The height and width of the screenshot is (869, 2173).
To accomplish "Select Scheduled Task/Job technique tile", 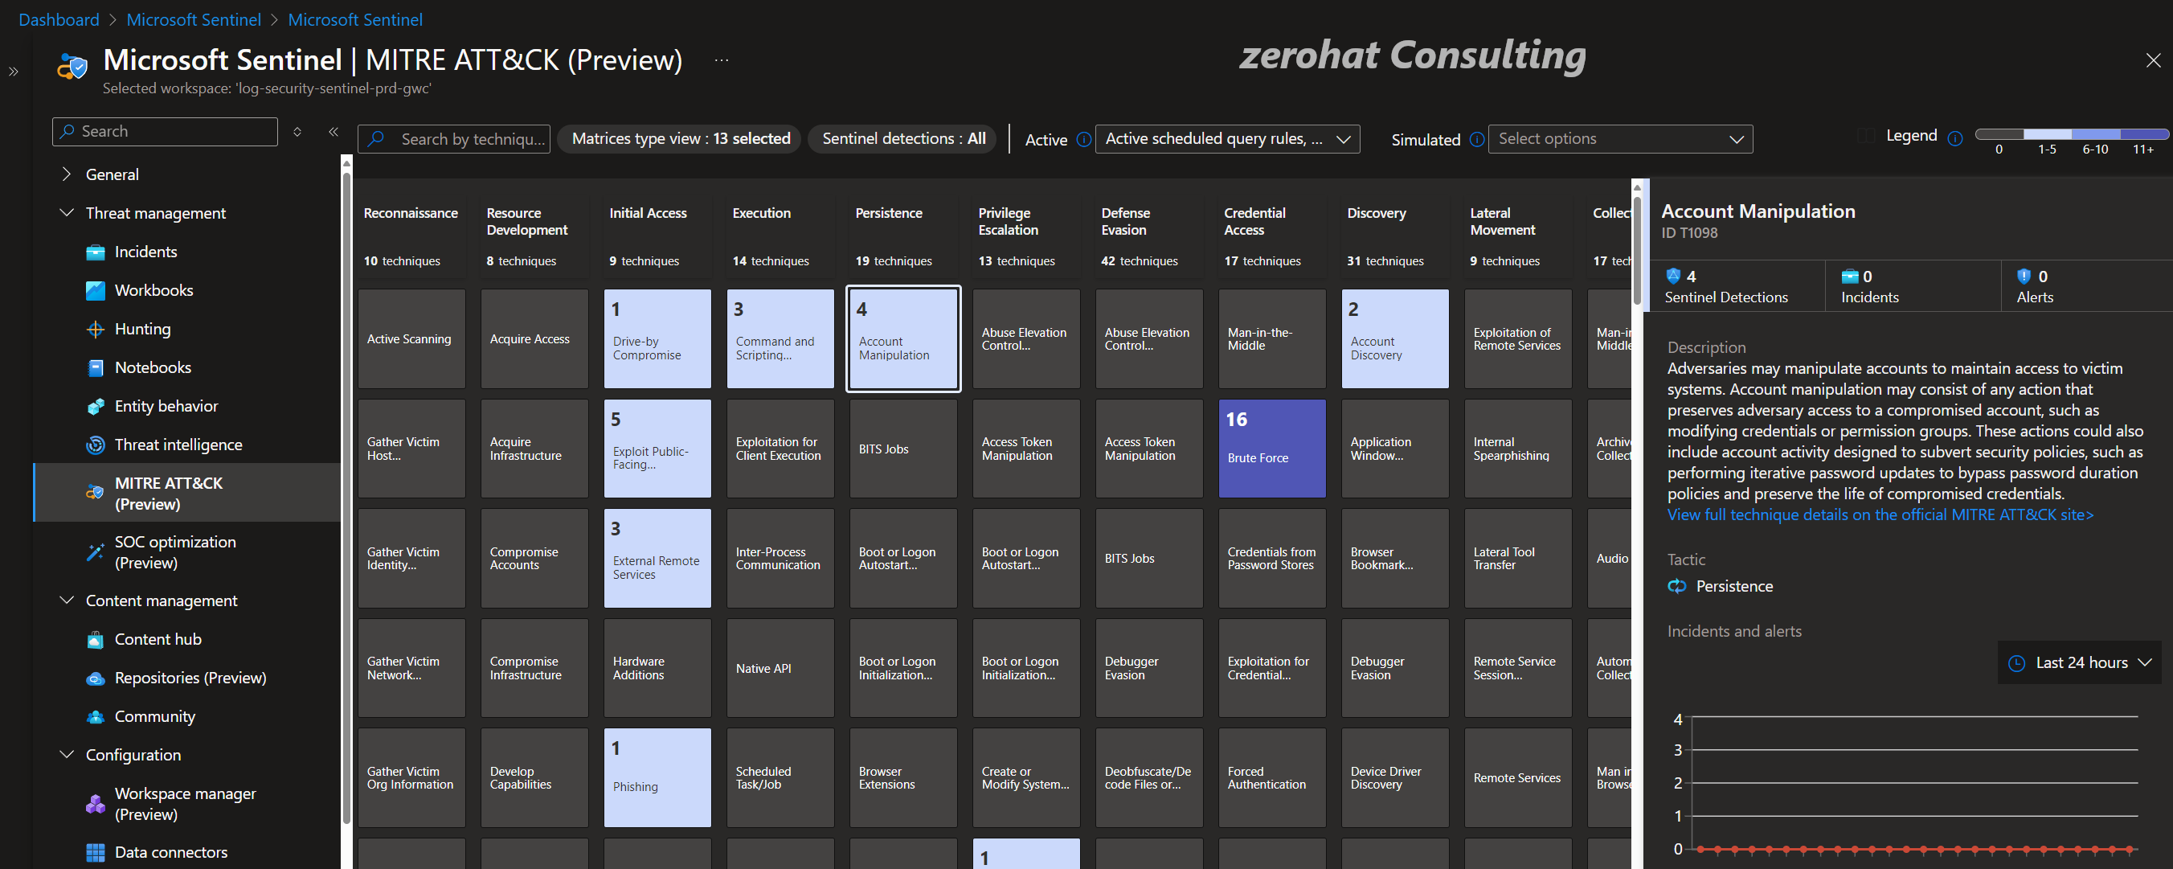I will point(780,778).
